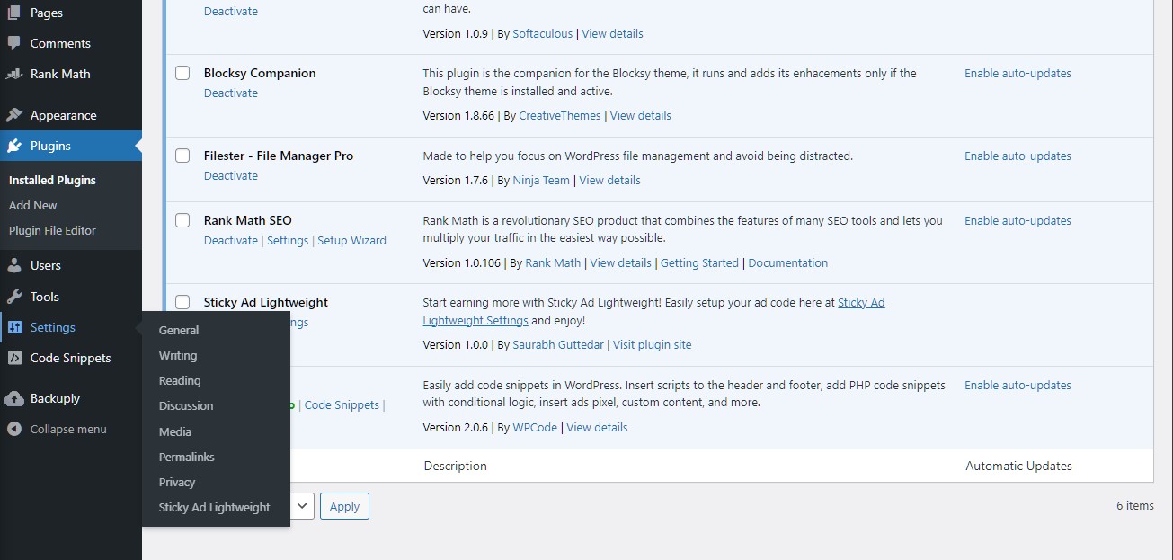The width and height of the screenshot is (1173, 560).
Task: Open Softaculous author link
Action: (542, 33)
